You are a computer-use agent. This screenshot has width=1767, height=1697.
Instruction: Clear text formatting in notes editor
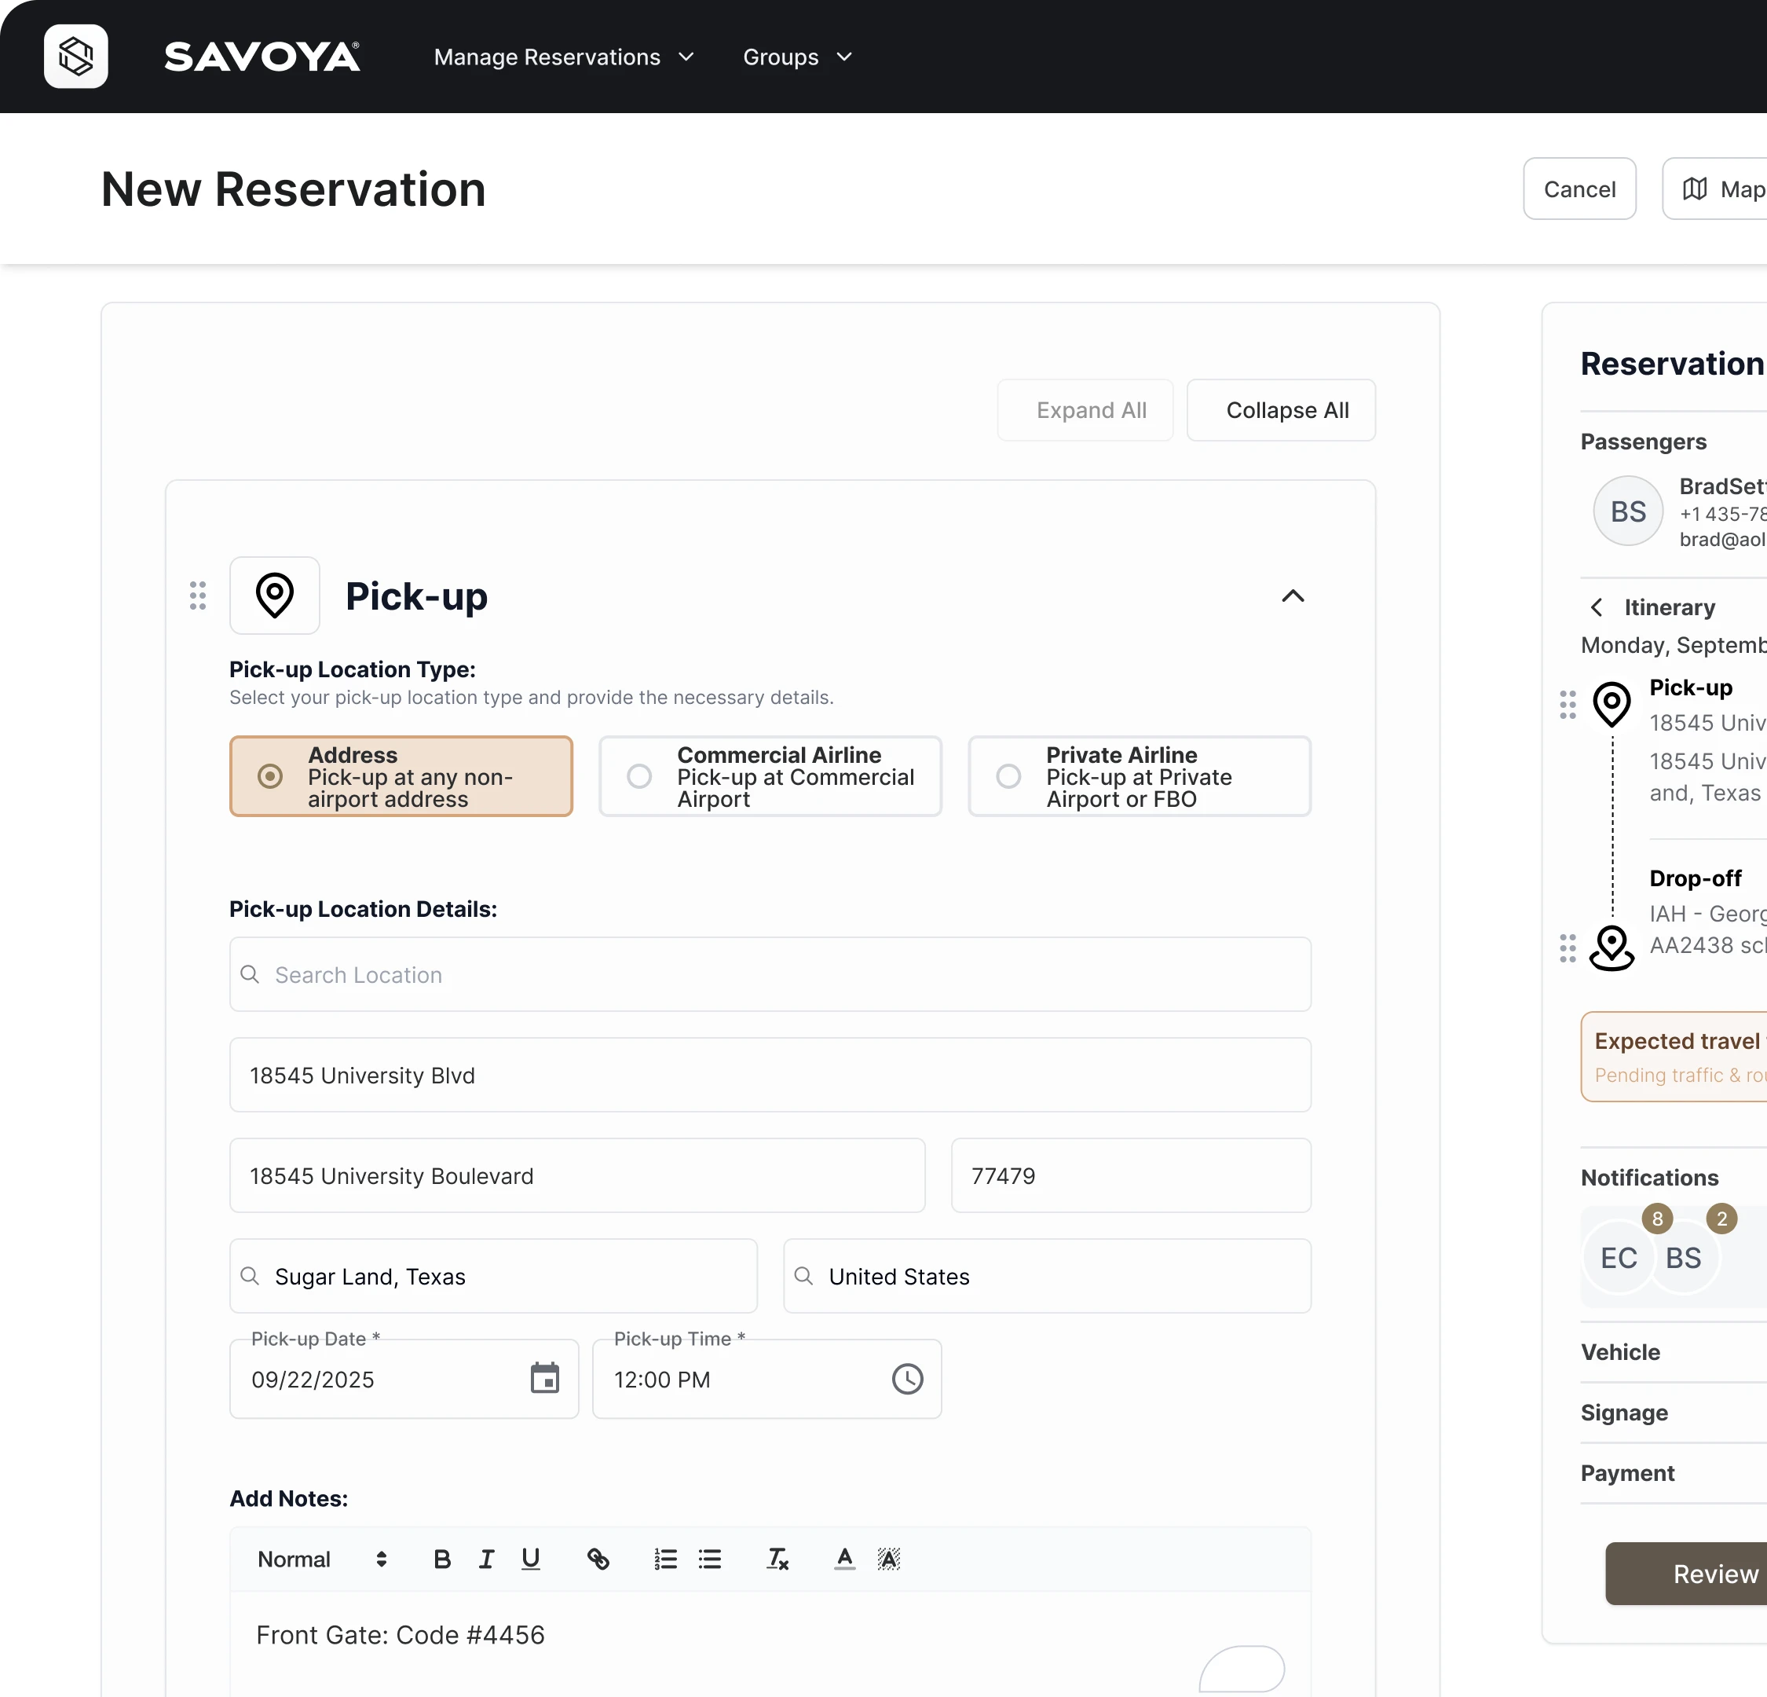pos(777,1559)
